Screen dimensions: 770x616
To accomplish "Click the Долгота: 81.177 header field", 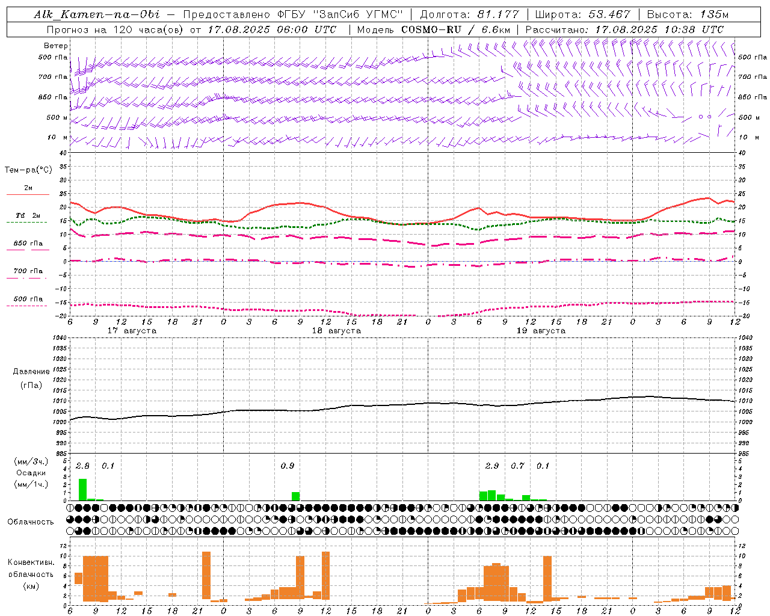I will (x=469, y=14).
